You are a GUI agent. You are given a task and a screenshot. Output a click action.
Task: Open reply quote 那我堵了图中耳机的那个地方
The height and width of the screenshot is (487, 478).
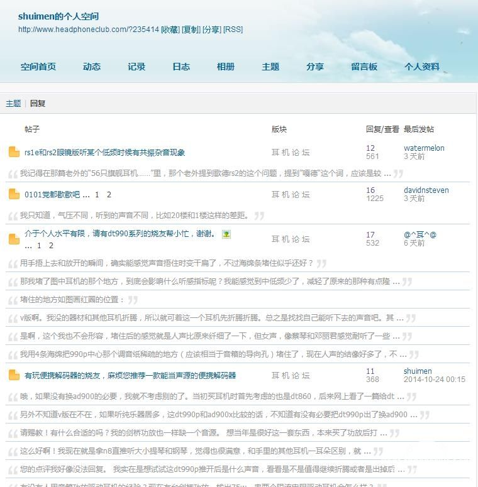pyautogui.click(x=210, y=282)
